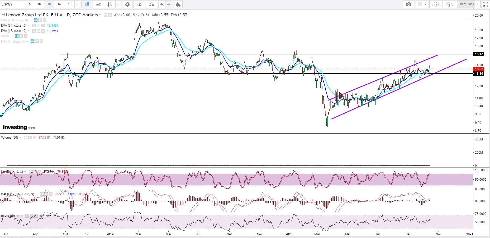Expand the Lenovo Group series title menu
The height and width of the screenshot is (238, 490).
pos(100,15)
